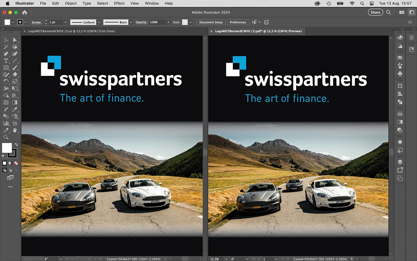Set paint mode to Color
The height and width of the screenshot is (261, 417).
[4, 163]
